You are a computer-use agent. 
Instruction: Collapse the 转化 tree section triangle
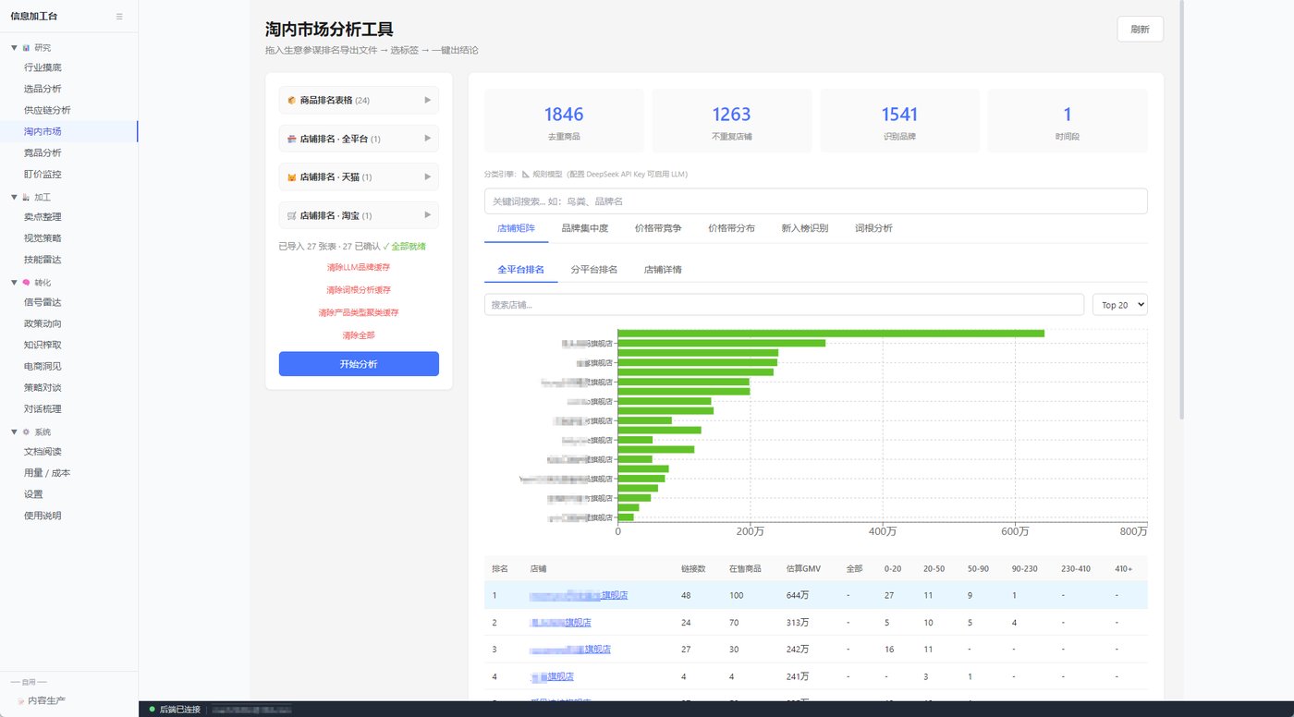point(14,282)
